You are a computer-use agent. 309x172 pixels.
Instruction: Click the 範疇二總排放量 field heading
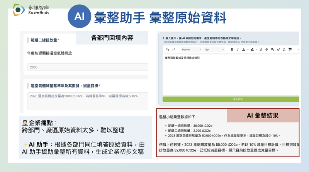click(x=44, y=40)
